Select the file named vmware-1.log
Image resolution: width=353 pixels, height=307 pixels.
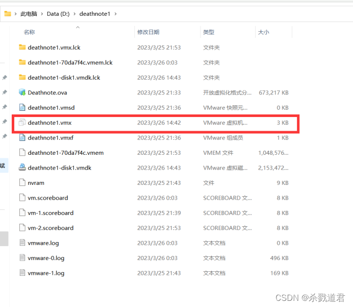point(46,273)
